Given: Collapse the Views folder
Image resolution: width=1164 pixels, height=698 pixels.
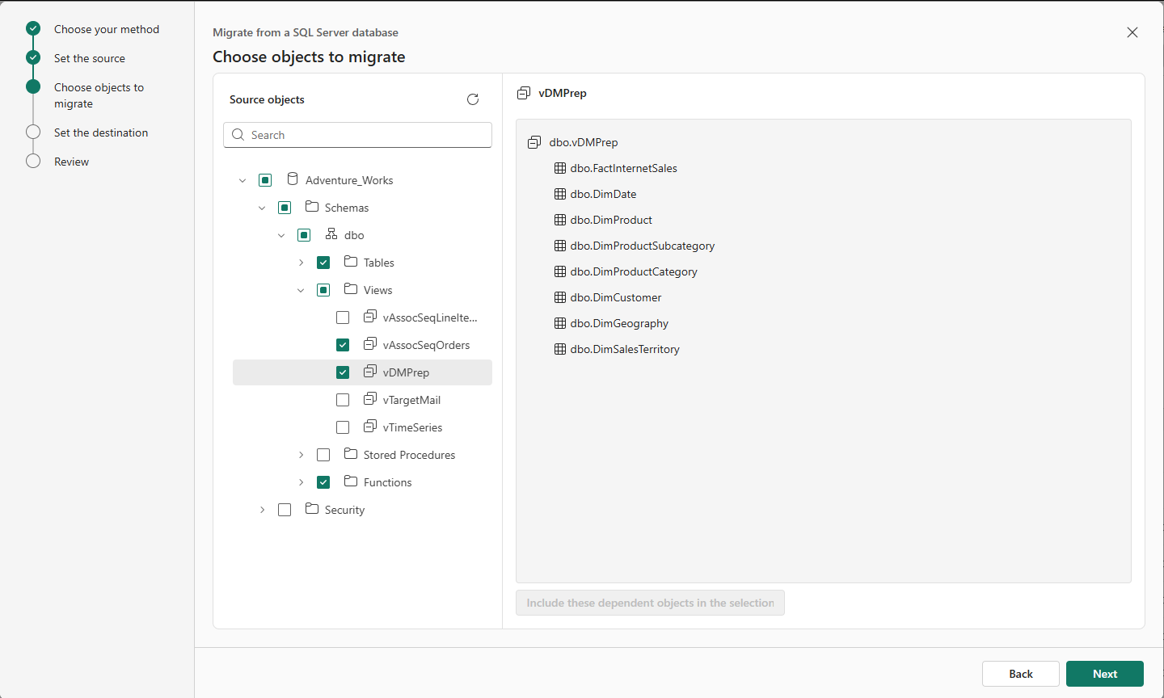Looking at the screenshot, I should tap(301, 290).
